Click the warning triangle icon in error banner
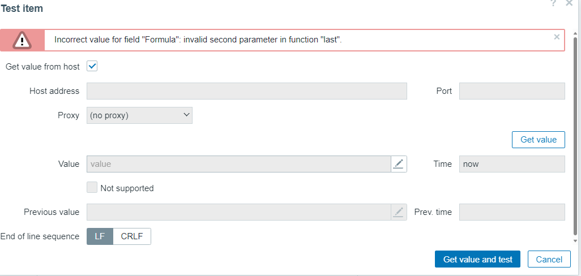 tap(22, 40)
